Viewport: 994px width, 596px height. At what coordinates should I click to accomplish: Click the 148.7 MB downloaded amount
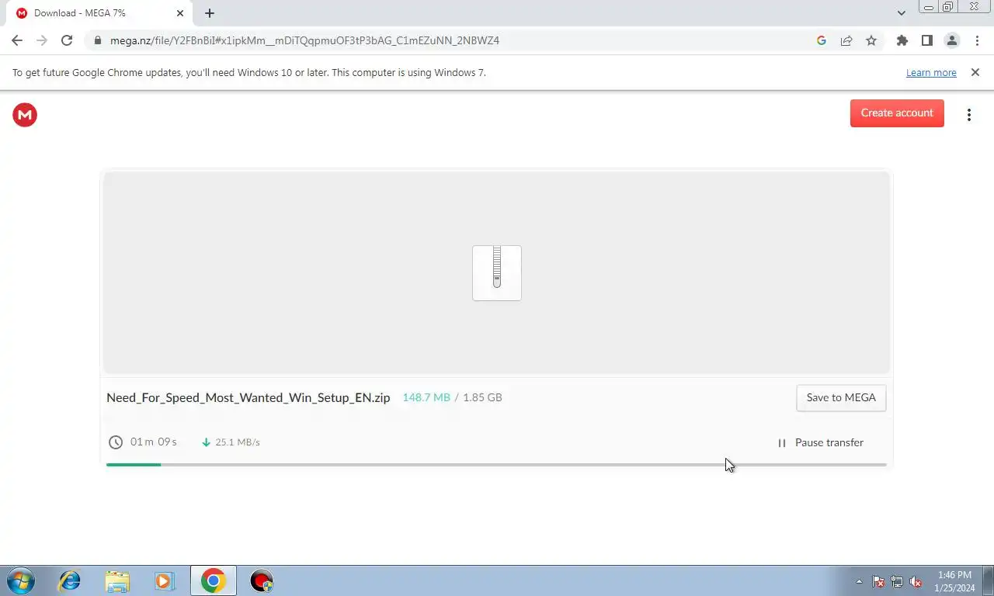[426, 397]
